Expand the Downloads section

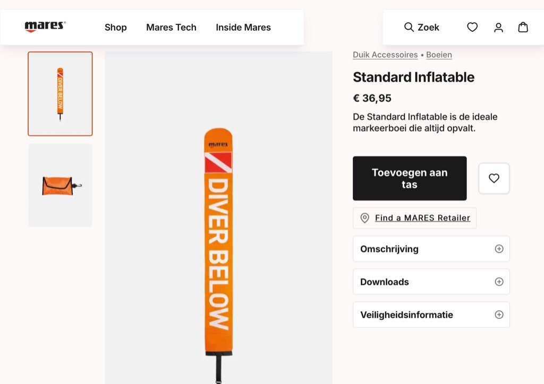pyautogui.click(x=431, y=282)
